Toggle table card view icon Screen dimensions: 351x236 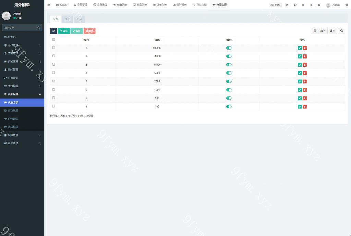[x=315, y=31]
